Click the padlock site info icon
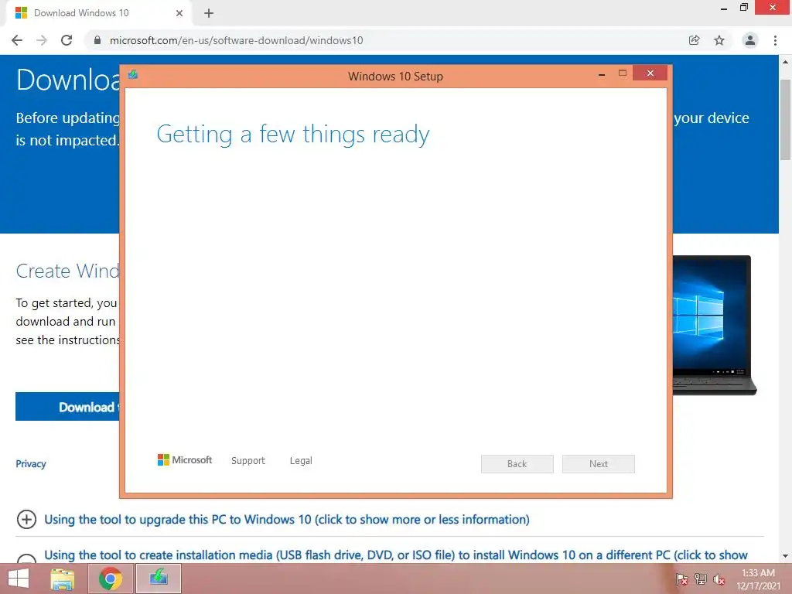792x594 pixels. (x=97, y=40)
